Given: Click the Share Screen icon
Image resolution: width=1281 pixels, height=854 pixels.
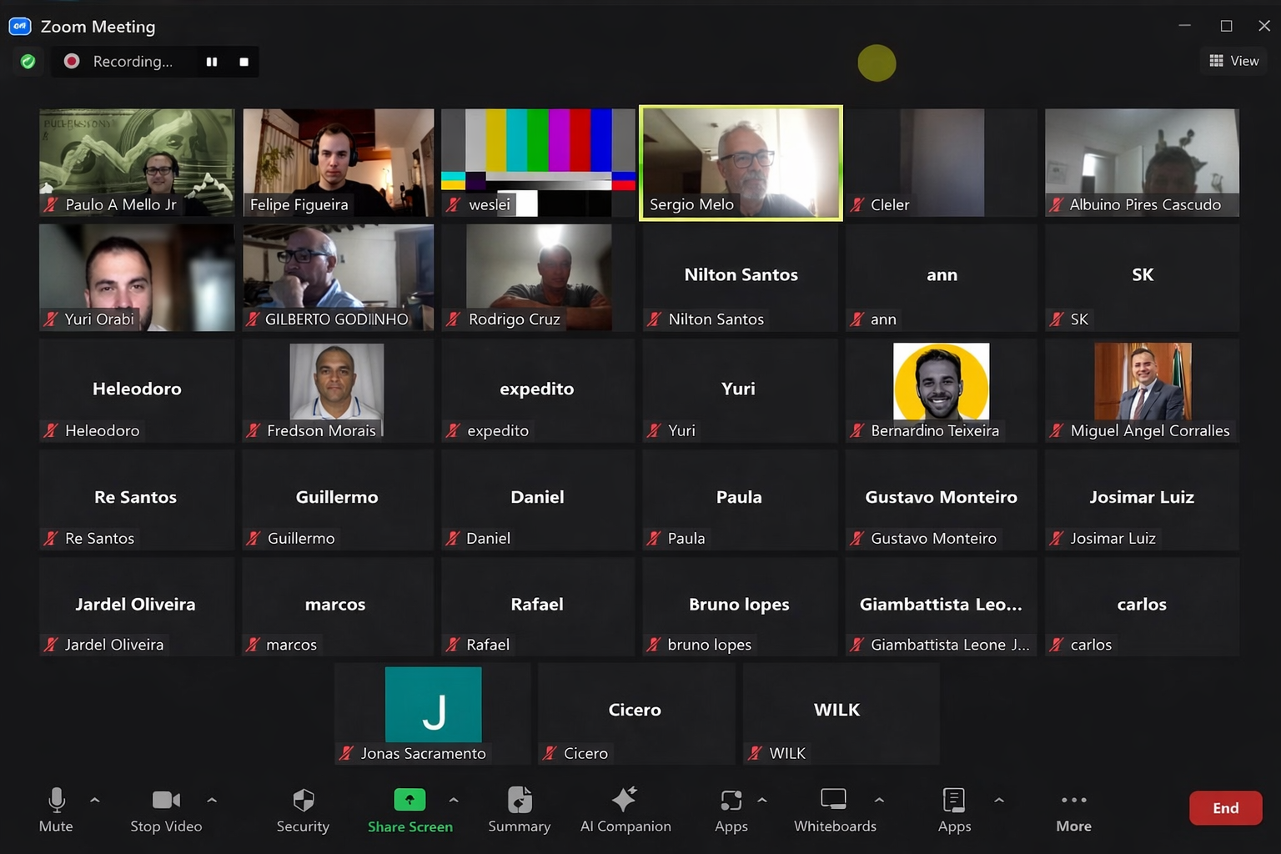Looking at the screenshot, I should (x=409, y=801).
